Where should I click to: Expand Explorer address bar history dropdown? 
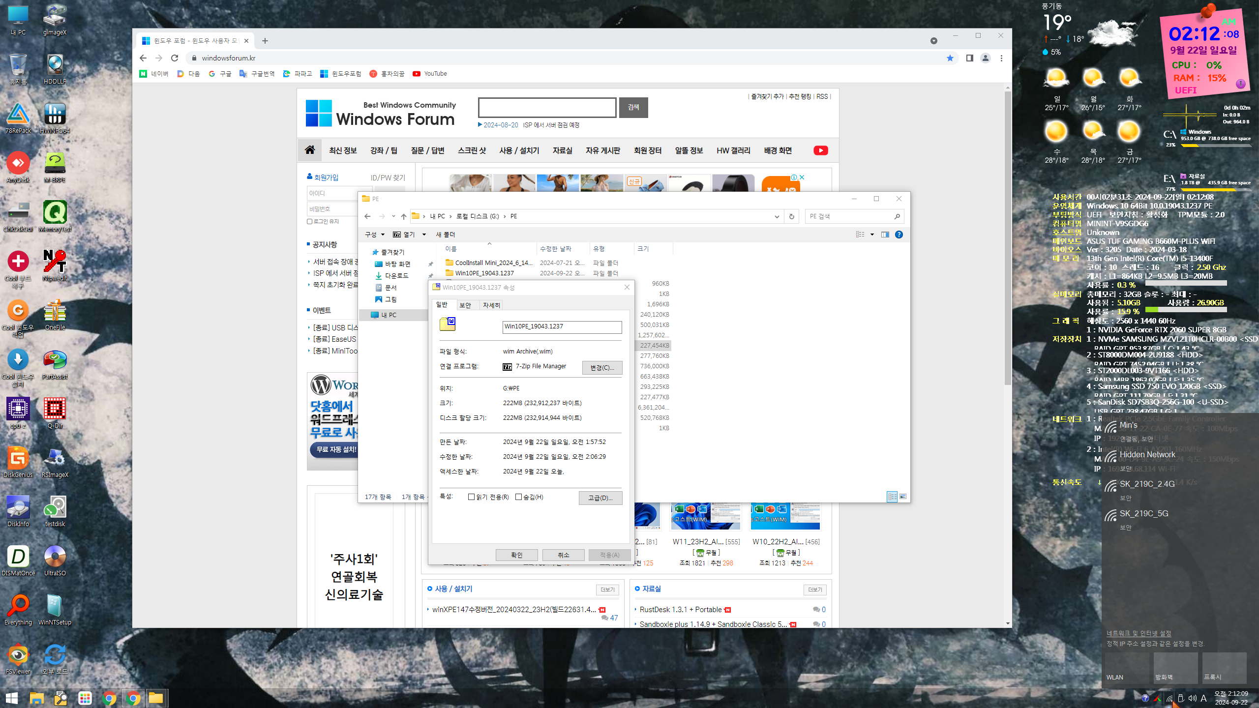(777, 216)
